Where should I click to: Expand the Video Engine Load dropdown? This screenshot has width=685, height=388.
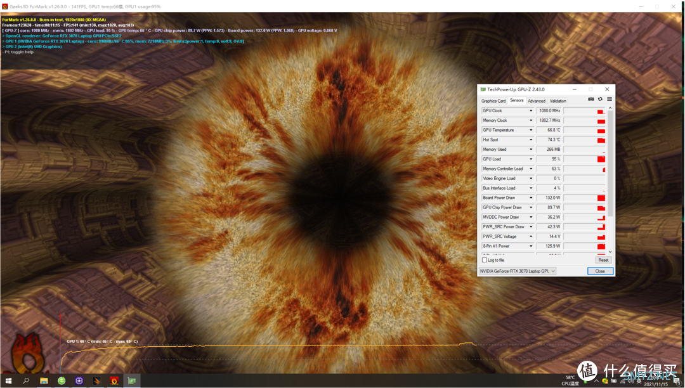531,179
